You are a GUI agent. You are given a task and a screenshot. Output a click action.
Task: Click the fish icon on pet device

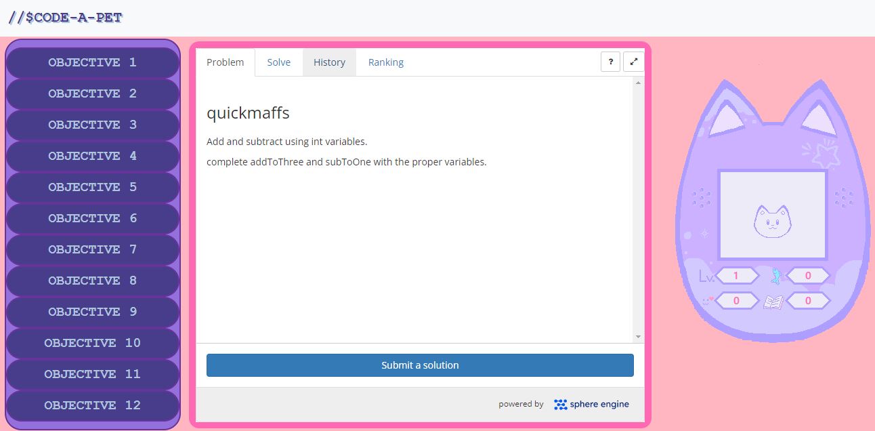[776, 276]
